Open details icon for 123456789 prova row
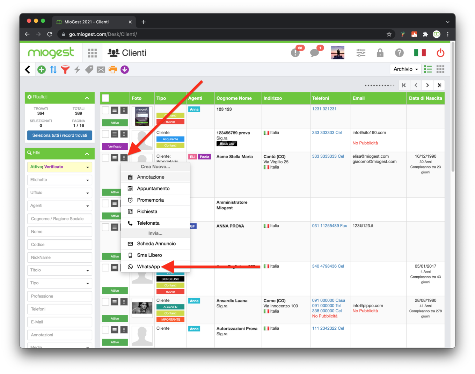 click(115, 134)
